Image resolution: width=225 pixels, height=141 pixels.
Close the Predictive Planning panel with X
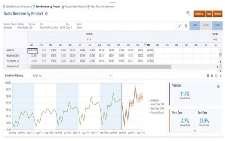[x=221, y=75]
